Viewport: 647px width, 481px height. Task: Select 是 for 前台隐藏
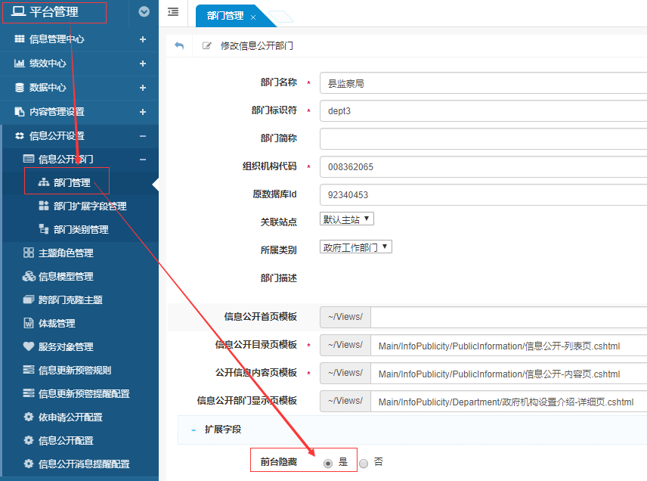(328, 463)
